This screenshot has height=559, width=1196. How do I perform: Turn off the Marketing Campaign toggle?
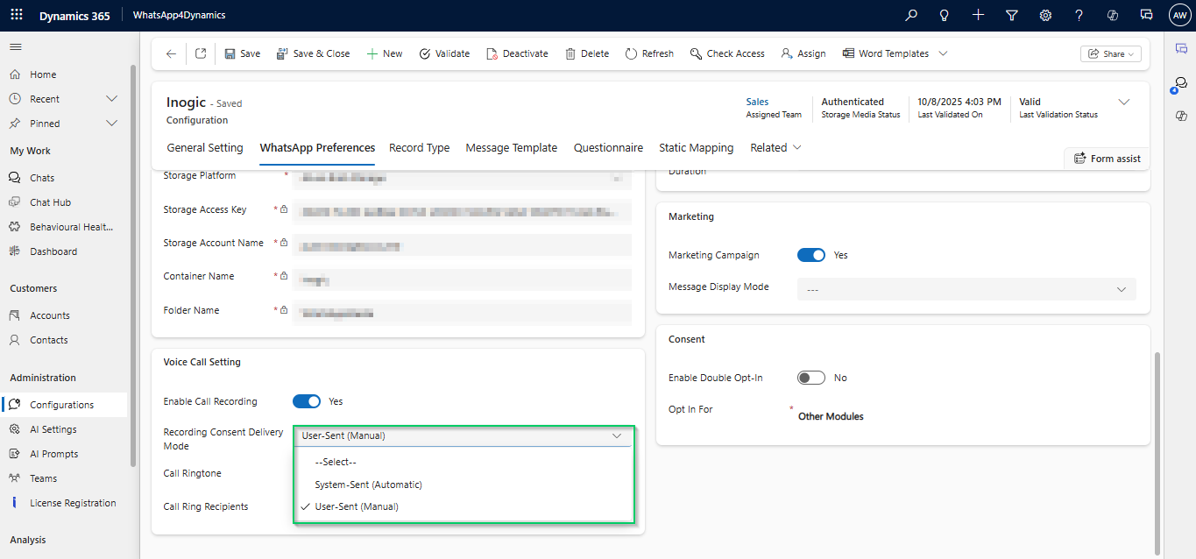pyautogui.click(x=811, y=255)
